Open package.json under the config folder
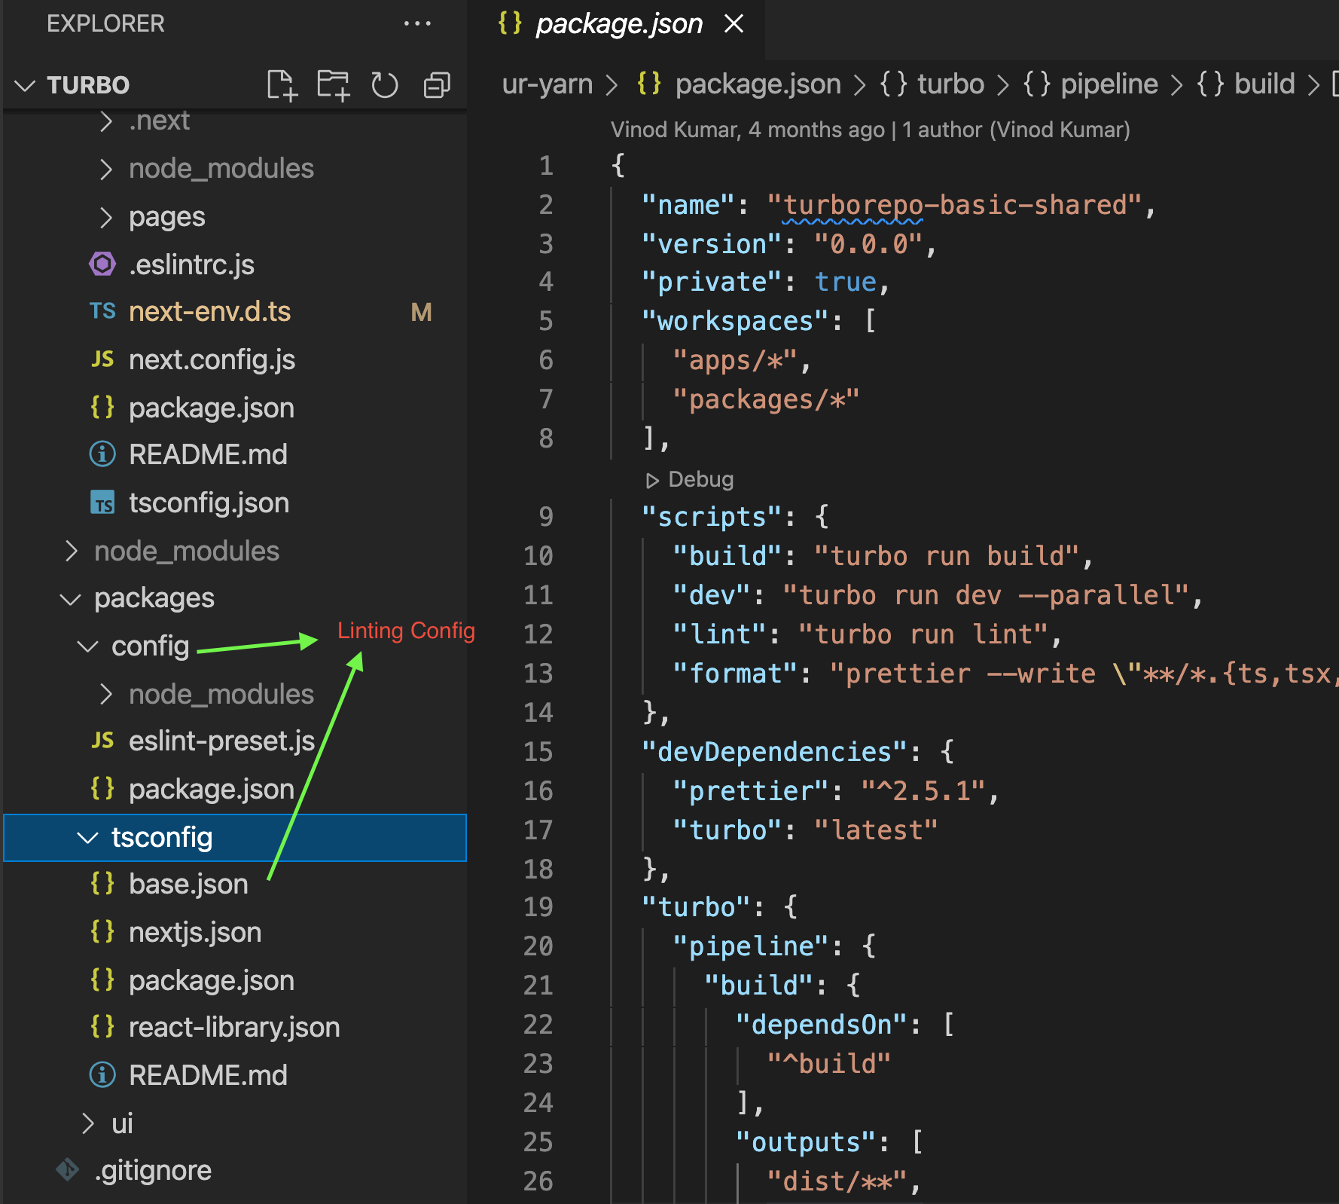The image size is (1339, 1204). (235, 790)
